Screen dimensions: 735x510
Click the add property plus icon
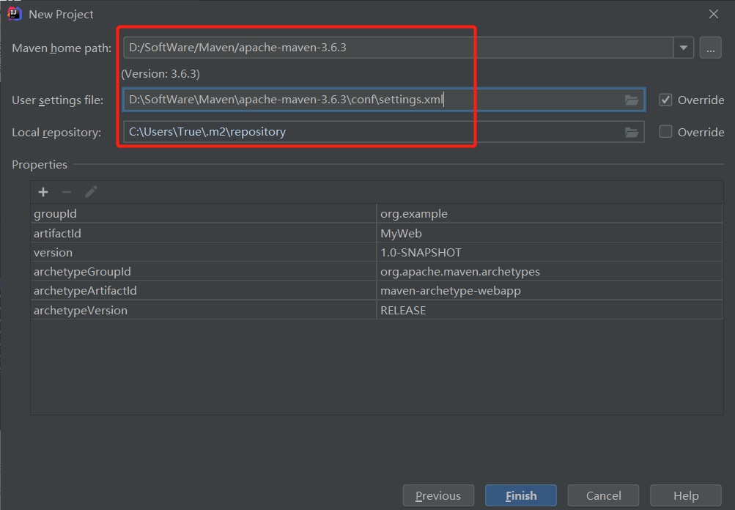tap(43, 191)
